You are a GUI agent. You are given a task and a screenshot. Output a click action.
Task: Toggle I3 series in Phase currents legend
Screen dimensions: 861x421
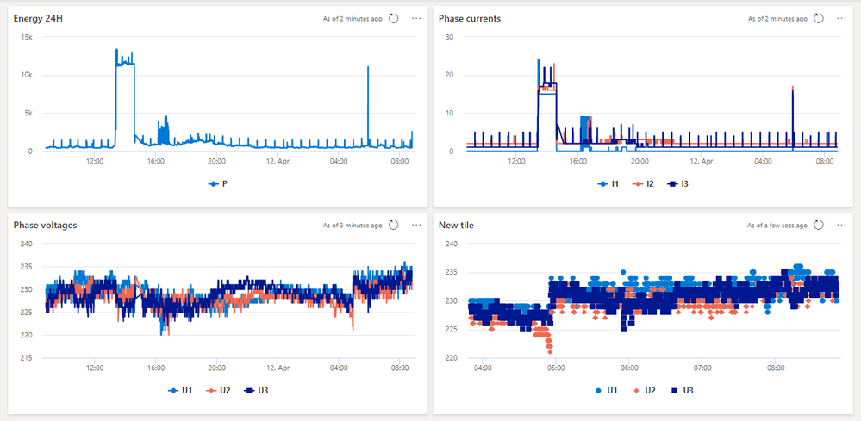pyautogui.click(x=677, y=184)
